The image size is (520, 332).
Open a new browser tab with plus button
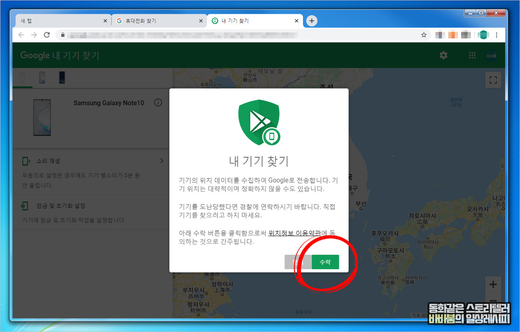pyautogui.click(x=312, y=21)
